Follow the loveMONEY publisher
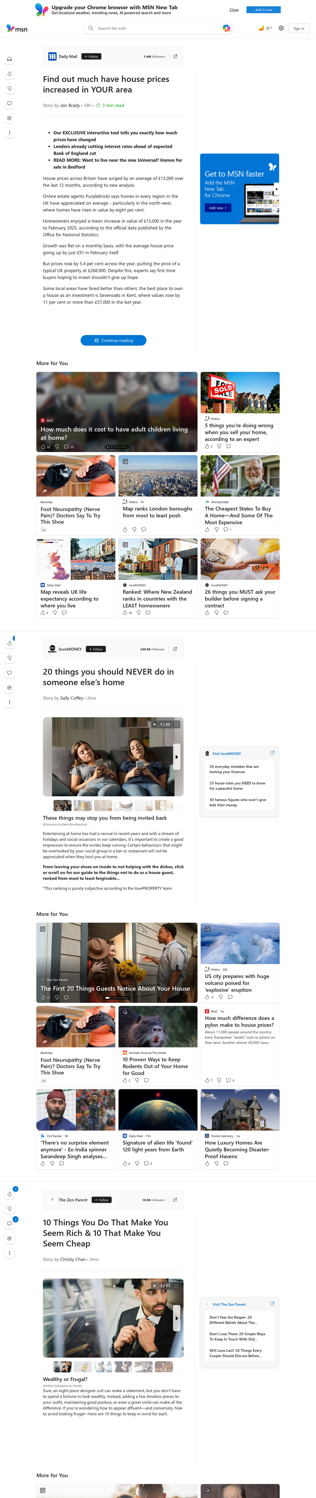Viewport: 316px width, 1498px height. pos(96,649)
